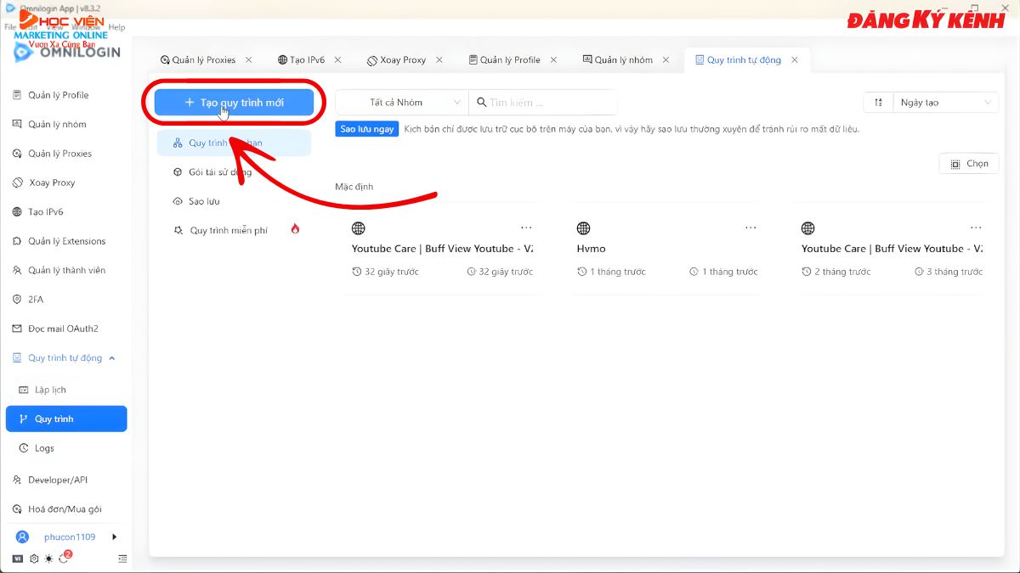1020x573 pixels.
Task: Click globe icon on the Hvmo card
Action: [583, 228]
